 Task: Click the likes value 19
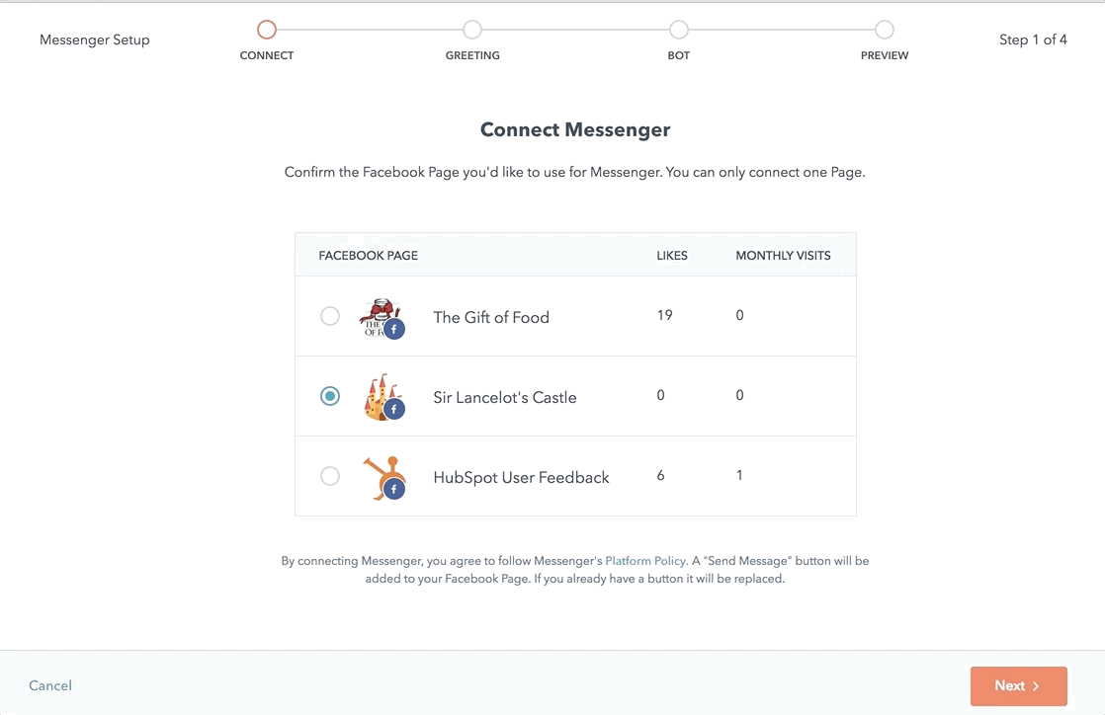pyautogui.click(x=664, y=315)
